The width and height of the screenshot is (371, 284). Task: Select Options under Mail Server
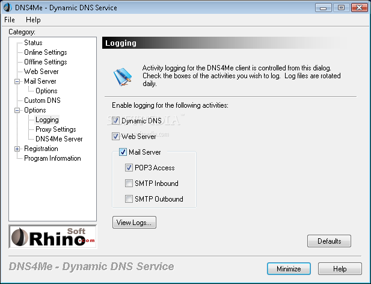point(46,91)
